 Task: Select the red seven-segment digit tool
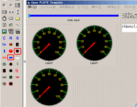pyautogui.click(x=17, y=71)
